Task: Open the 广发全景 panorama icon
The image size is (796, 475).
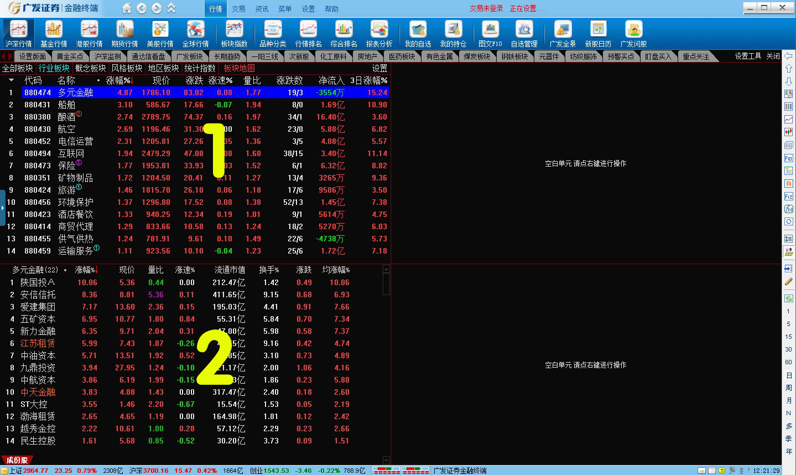Action: pyautogui.click(x=563, y=34)
